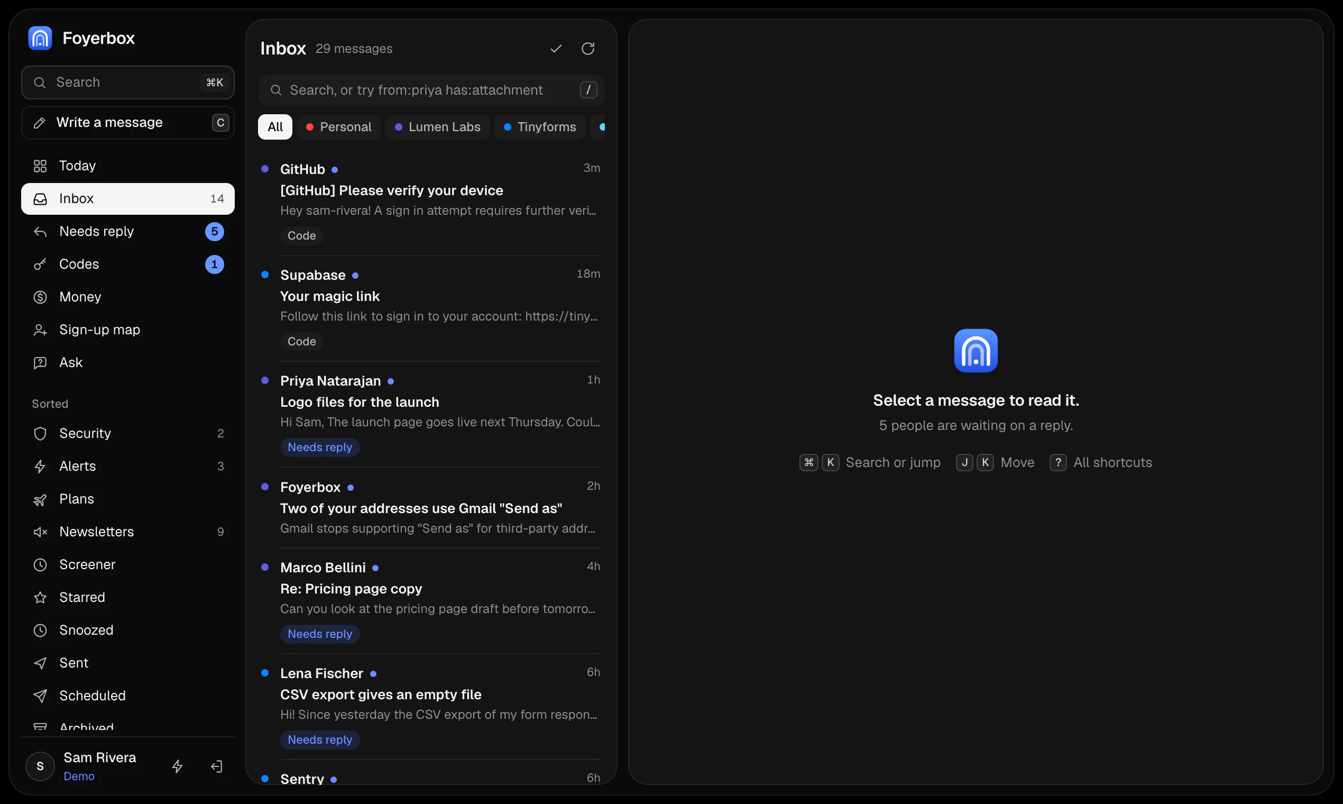Click the sidebar Search field
1343x804 pixels.
[x=128, y=83]
